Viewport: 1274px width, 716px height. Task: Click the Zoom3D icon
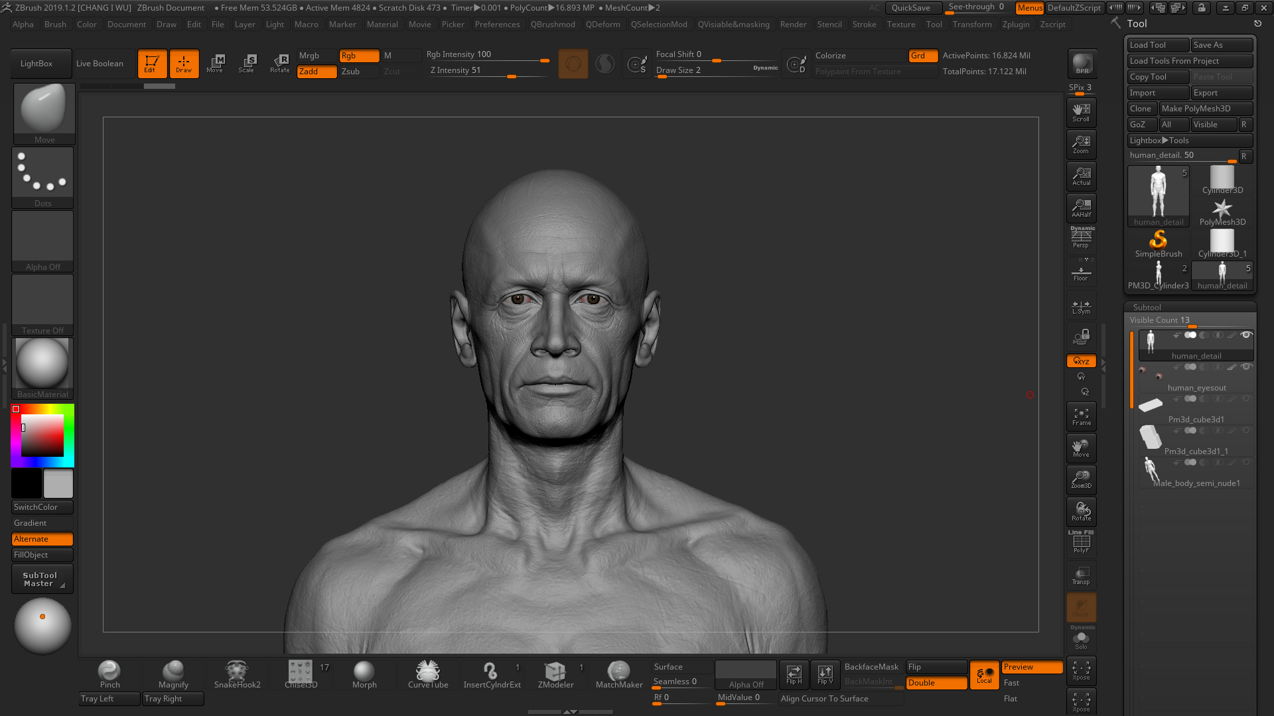(x=1081, y=479)
